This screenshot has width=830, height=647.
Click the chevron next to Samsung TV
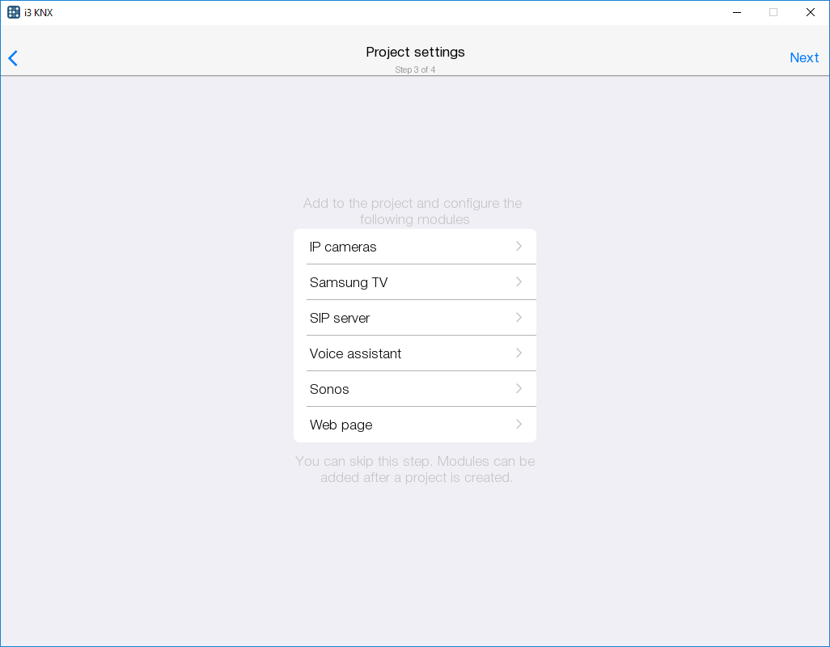[519, 281]
